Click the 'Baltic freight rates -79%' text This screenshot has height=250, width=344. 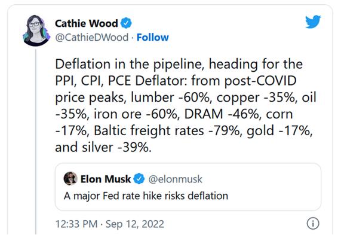pyautogui.click(x=167, y=131)
